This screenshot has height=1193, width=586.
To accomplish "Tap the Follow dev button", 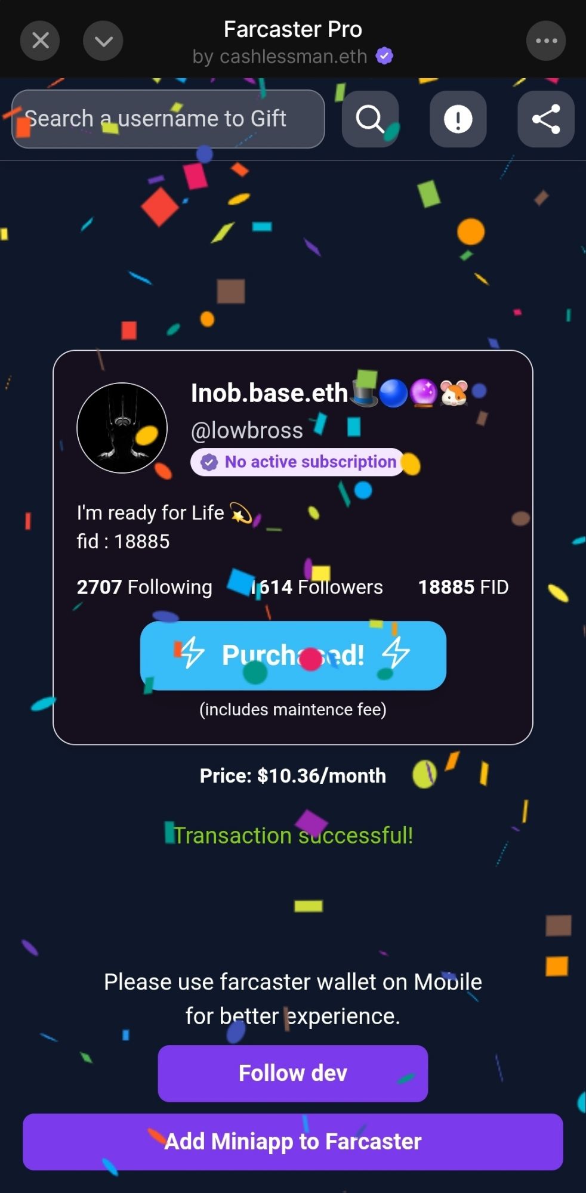I will click(x=293, y=1073).
